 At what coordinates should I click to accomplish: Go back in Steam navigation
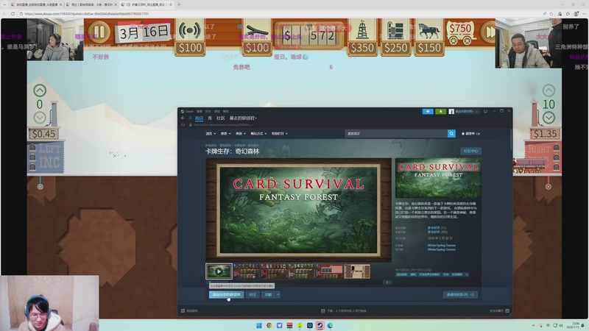[x=183, y=118]
